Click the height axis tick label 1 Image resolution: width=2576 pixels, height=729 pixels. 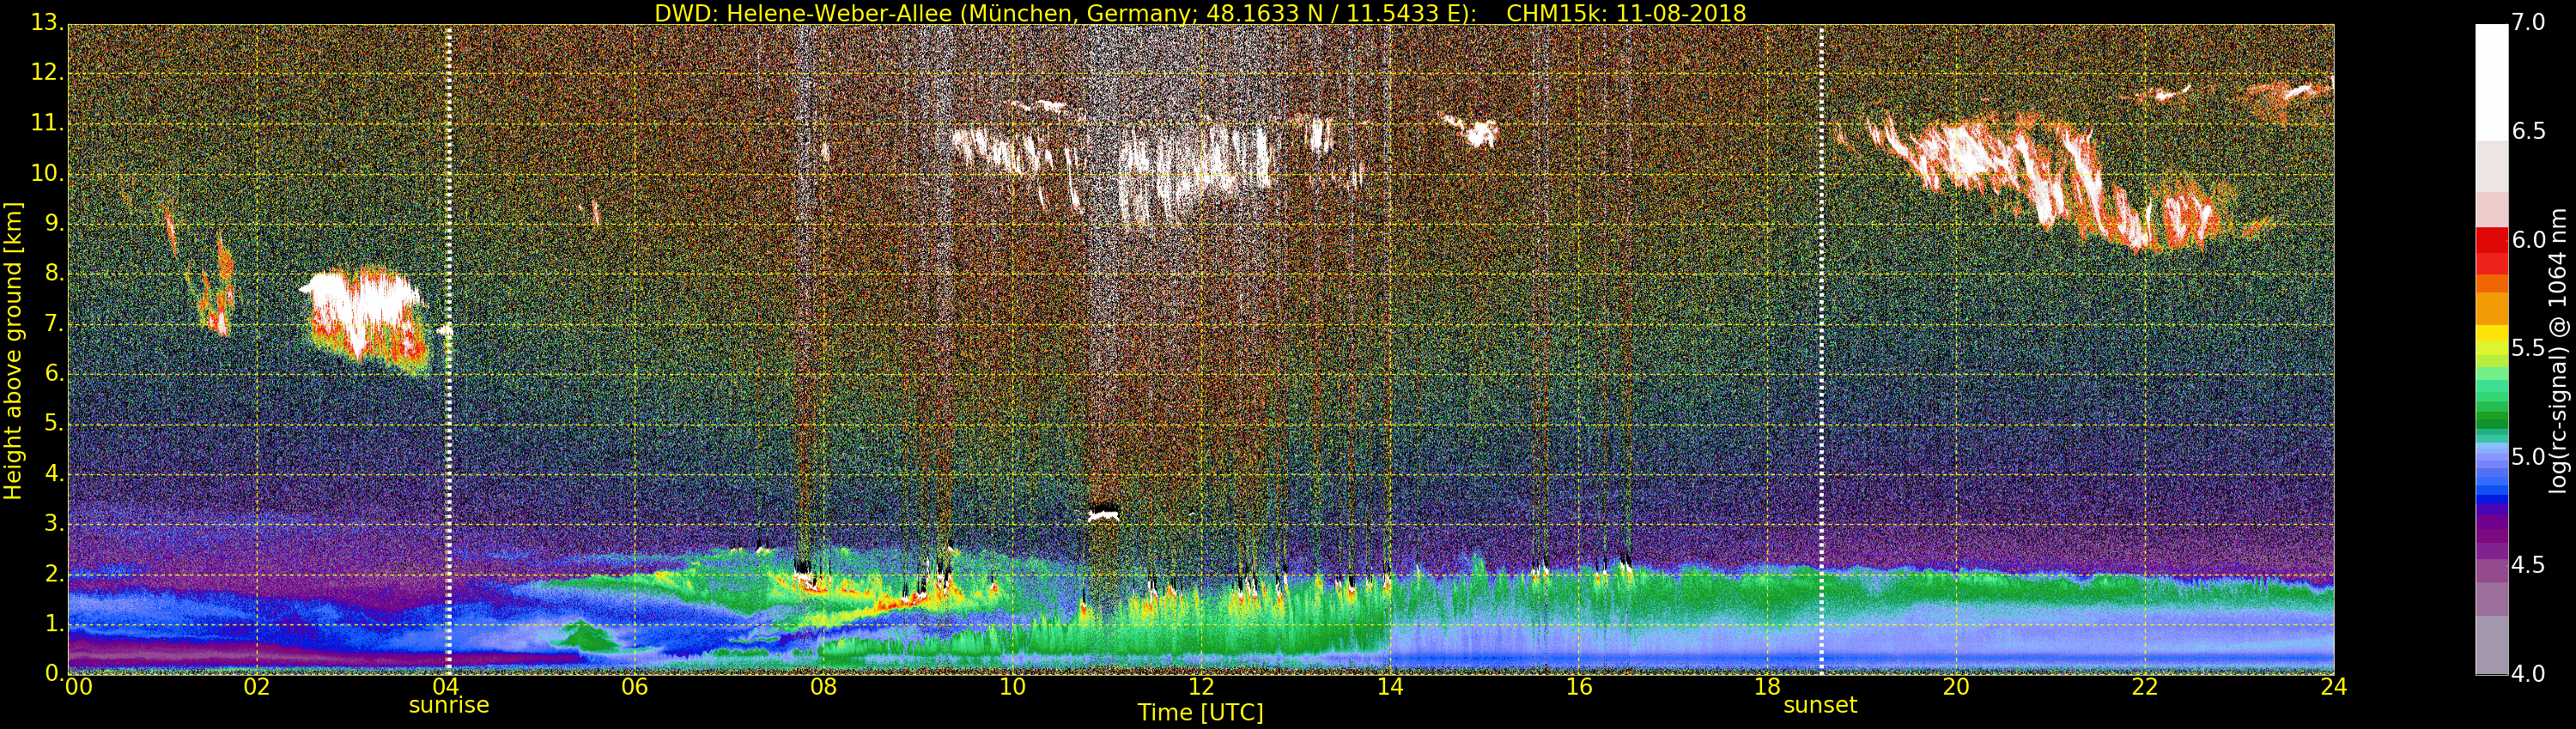click(53, 624)
